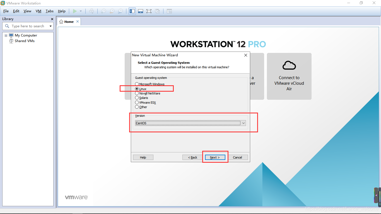The height and width of the screenshot is (214, 381).
Task: Click the Take Snapshot clock-plus icon
Action: 103,11
